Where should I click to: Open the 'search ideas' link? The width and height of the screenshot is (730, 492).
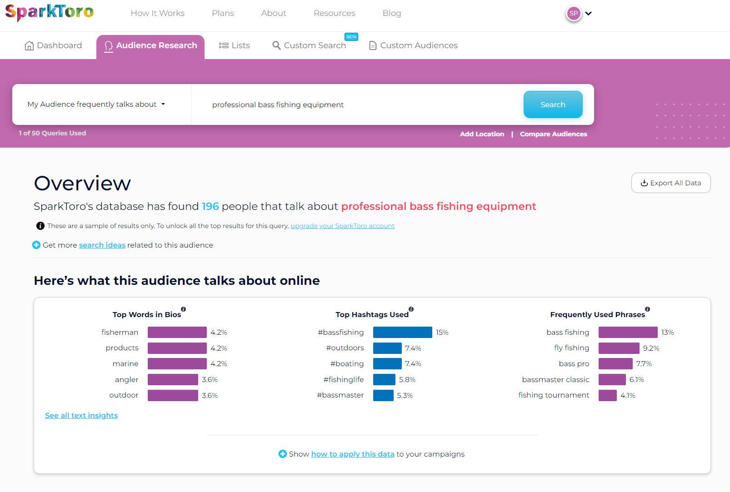(102, 245)
